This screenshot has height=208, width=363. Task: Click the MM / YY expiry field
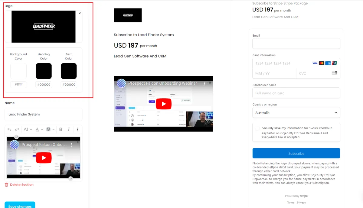[274, 73]
